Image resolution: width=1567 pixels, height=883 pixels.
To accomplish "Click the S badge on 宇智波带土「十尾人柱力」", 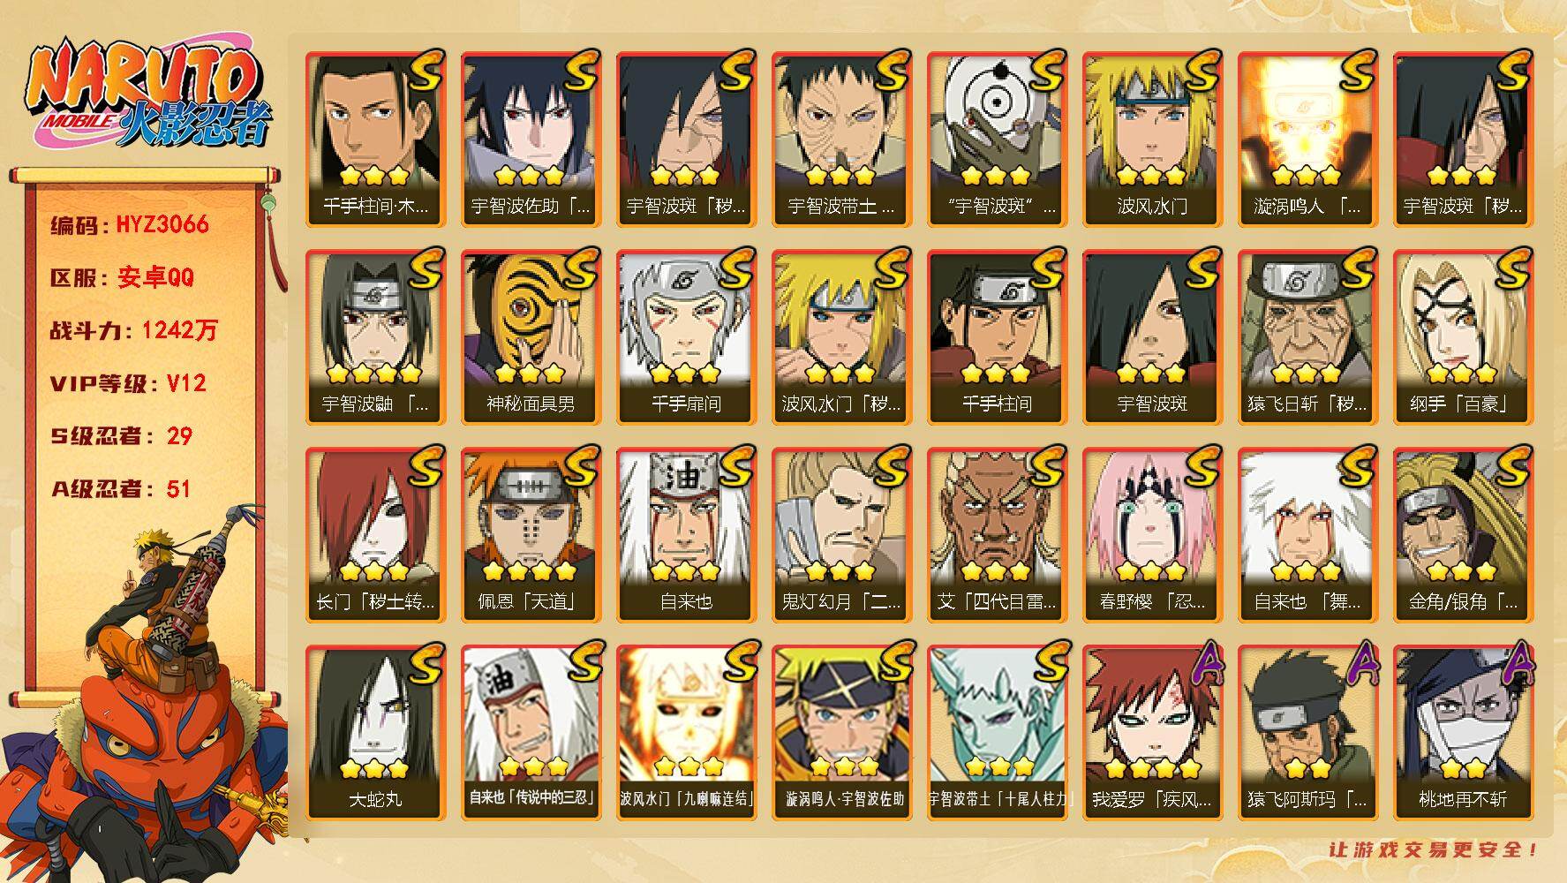I will [1048, 664].
